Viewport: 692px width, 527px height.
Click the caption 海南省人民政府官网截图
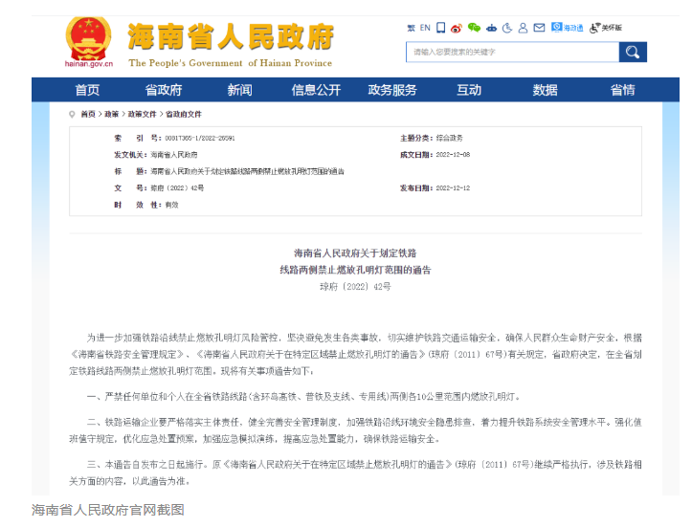[108, 510]
